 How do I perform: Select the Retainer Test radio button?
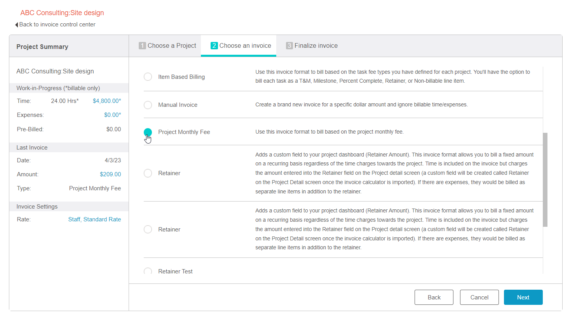click(x=148, y=271)
